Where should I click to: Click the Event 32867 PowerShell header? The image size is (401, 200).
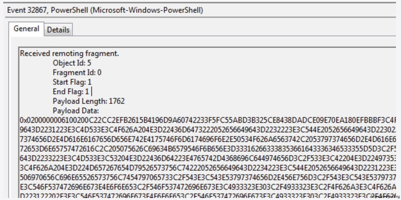[105, 10]
